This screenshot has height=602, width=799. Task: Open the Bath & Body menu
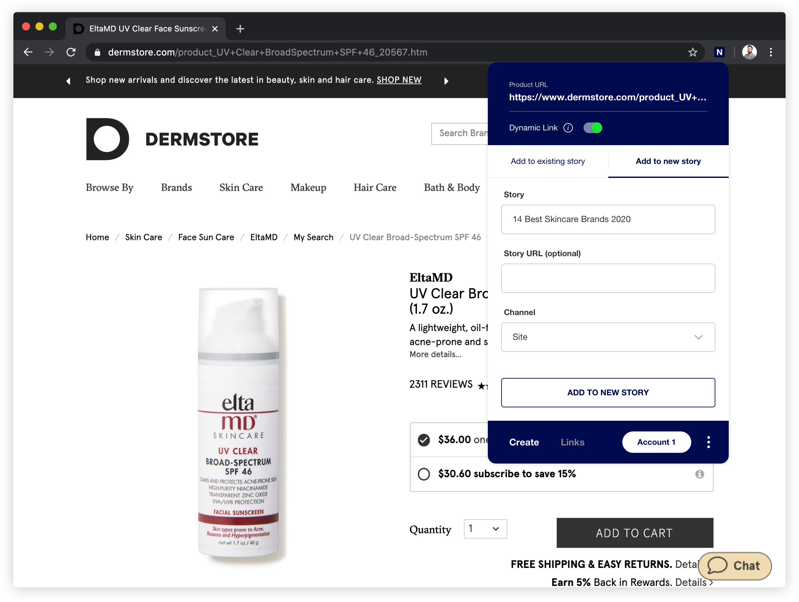pos(452,187)
